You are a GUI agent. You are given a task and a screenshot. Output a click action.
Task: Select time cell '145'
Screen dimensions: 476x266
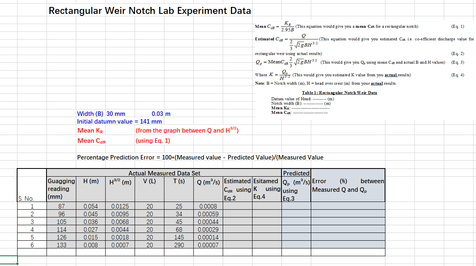[x=179, y=237]
